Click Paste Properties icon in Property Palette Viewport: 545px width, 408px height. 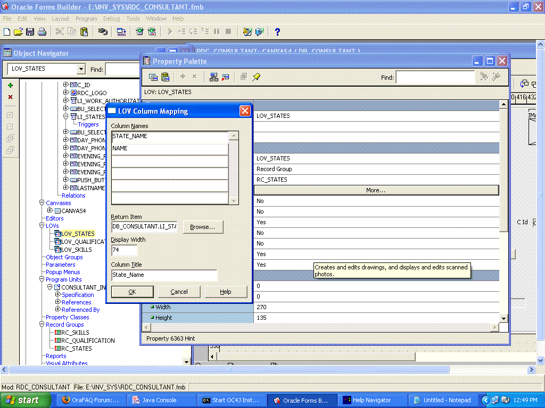166,77
